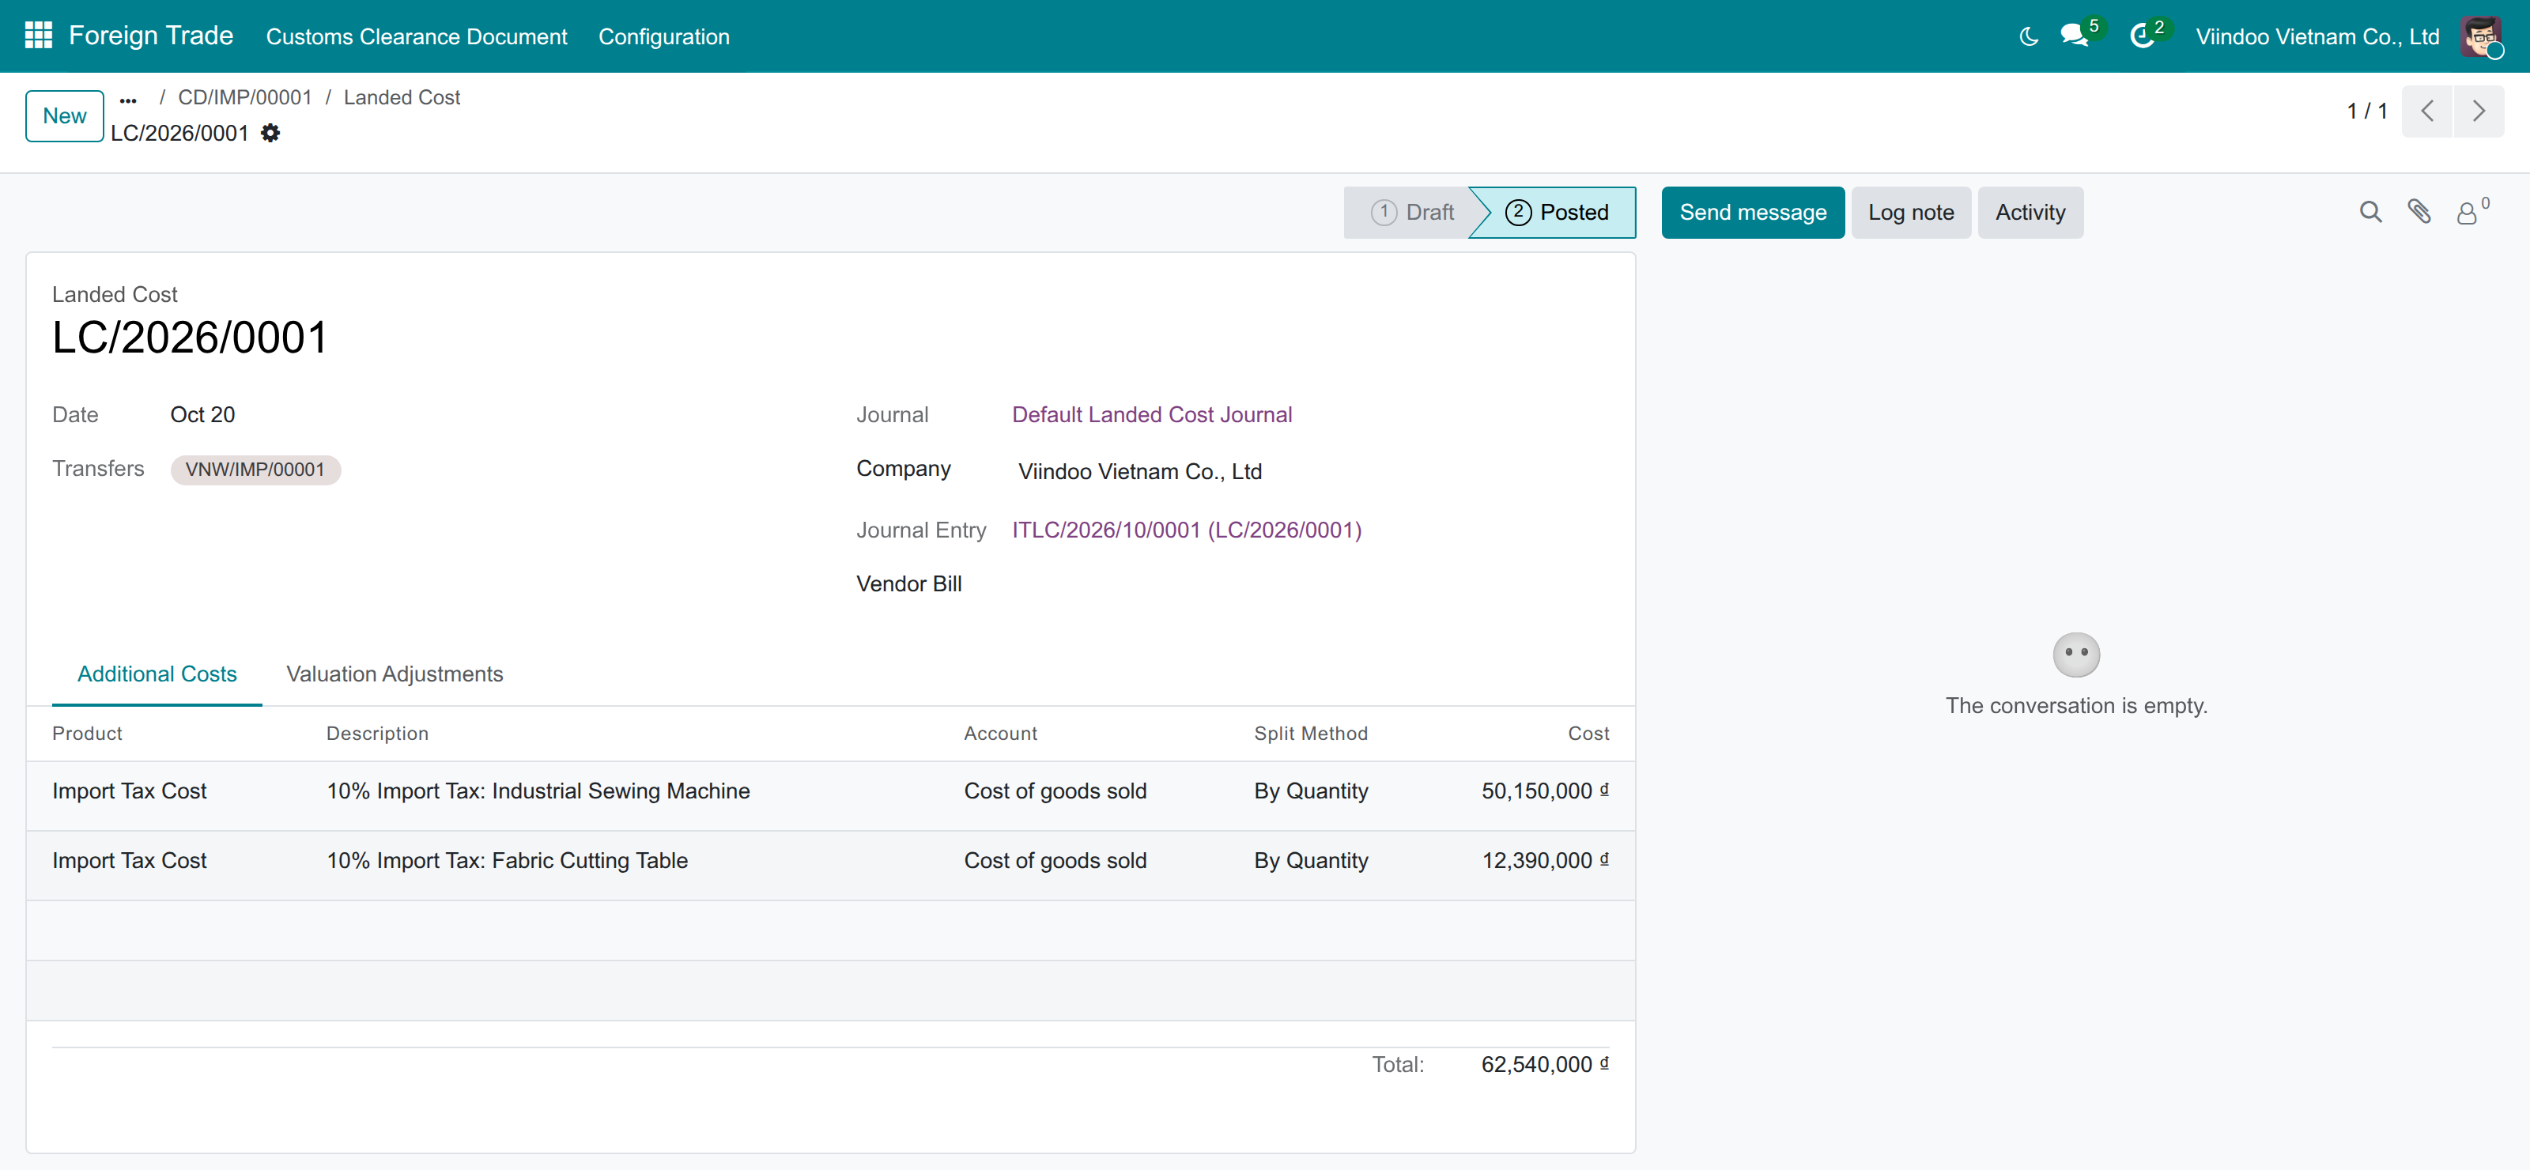Click the New button
2530x1170 pixels.
pos(65,116)
